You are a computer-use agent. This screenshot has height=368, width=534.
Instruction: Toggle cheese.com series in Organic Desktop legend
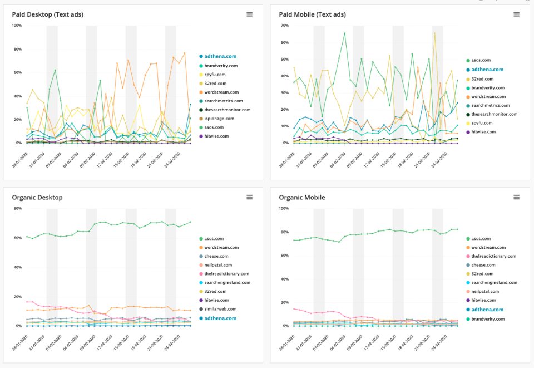(214, 257)
